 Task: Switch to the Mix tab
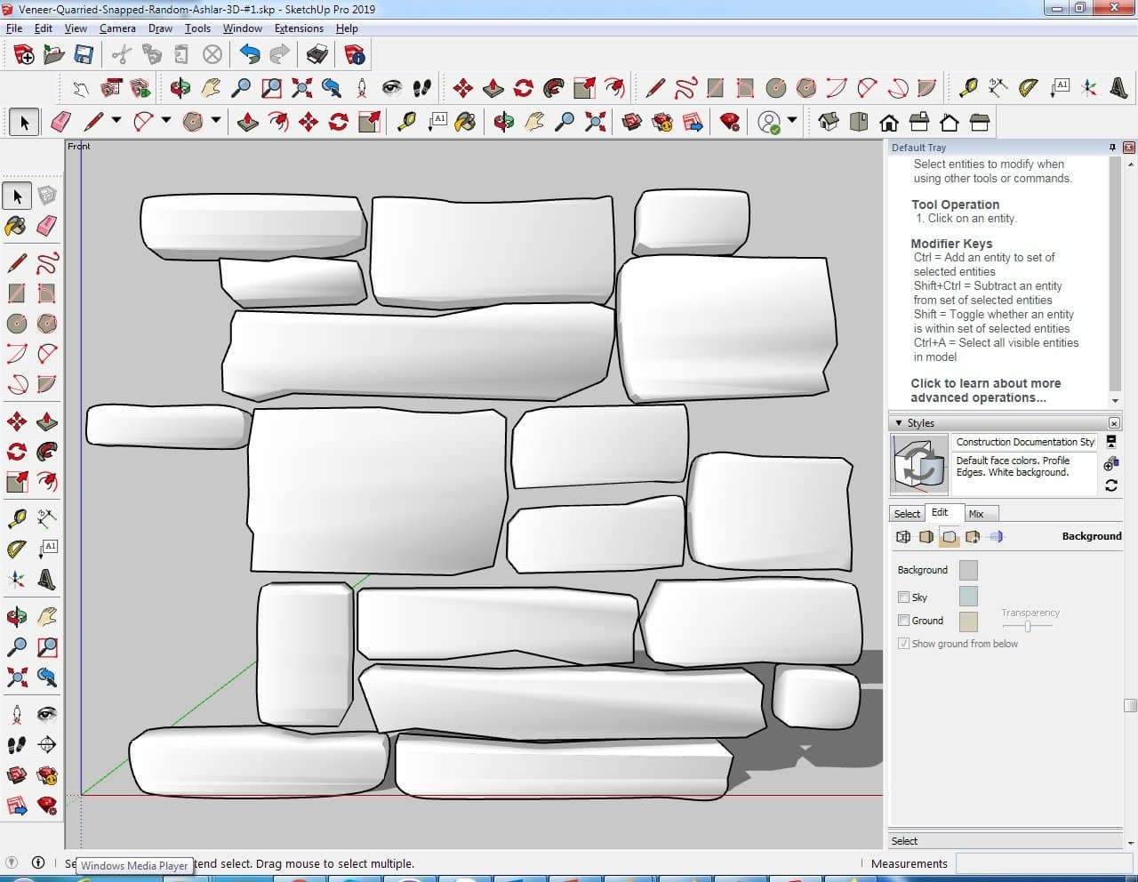tap(976, 514)
